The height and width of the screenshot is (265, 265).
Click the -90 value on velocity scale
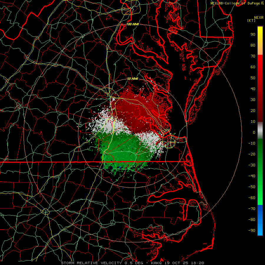[x=252, y=231]
